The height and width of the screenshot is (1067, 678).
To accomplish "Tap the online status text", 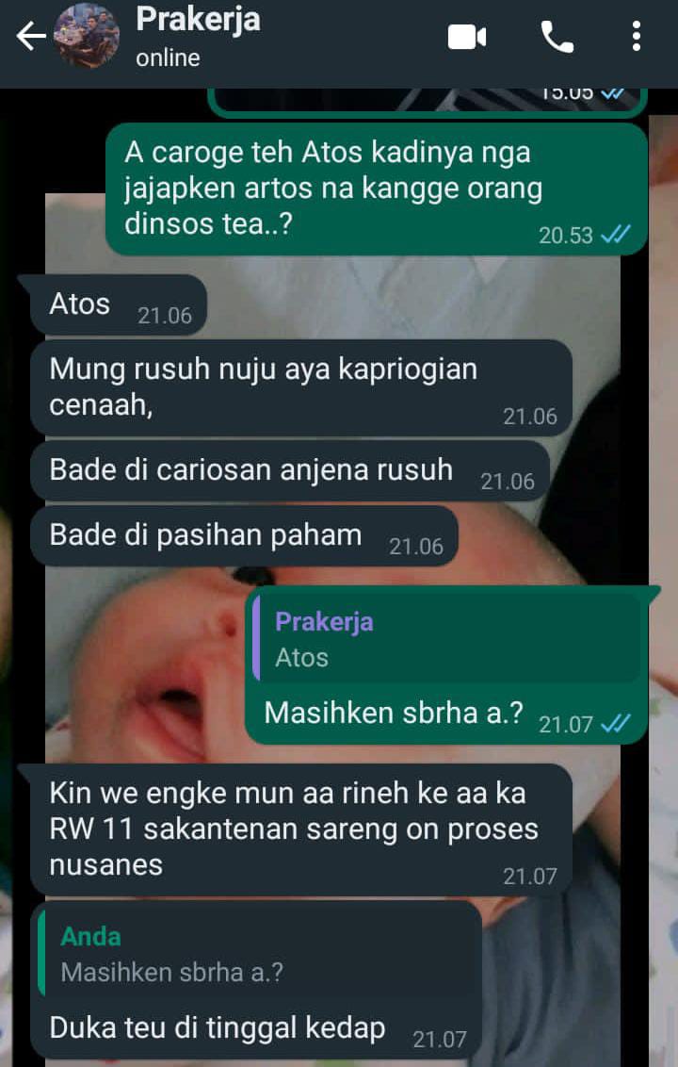I will (168, 57).
